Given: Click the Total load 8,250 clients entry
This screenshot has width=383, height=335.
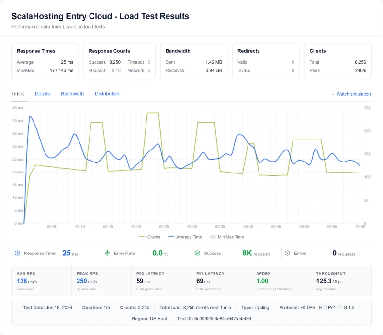Looking at the screenshot, I should 195,307.
